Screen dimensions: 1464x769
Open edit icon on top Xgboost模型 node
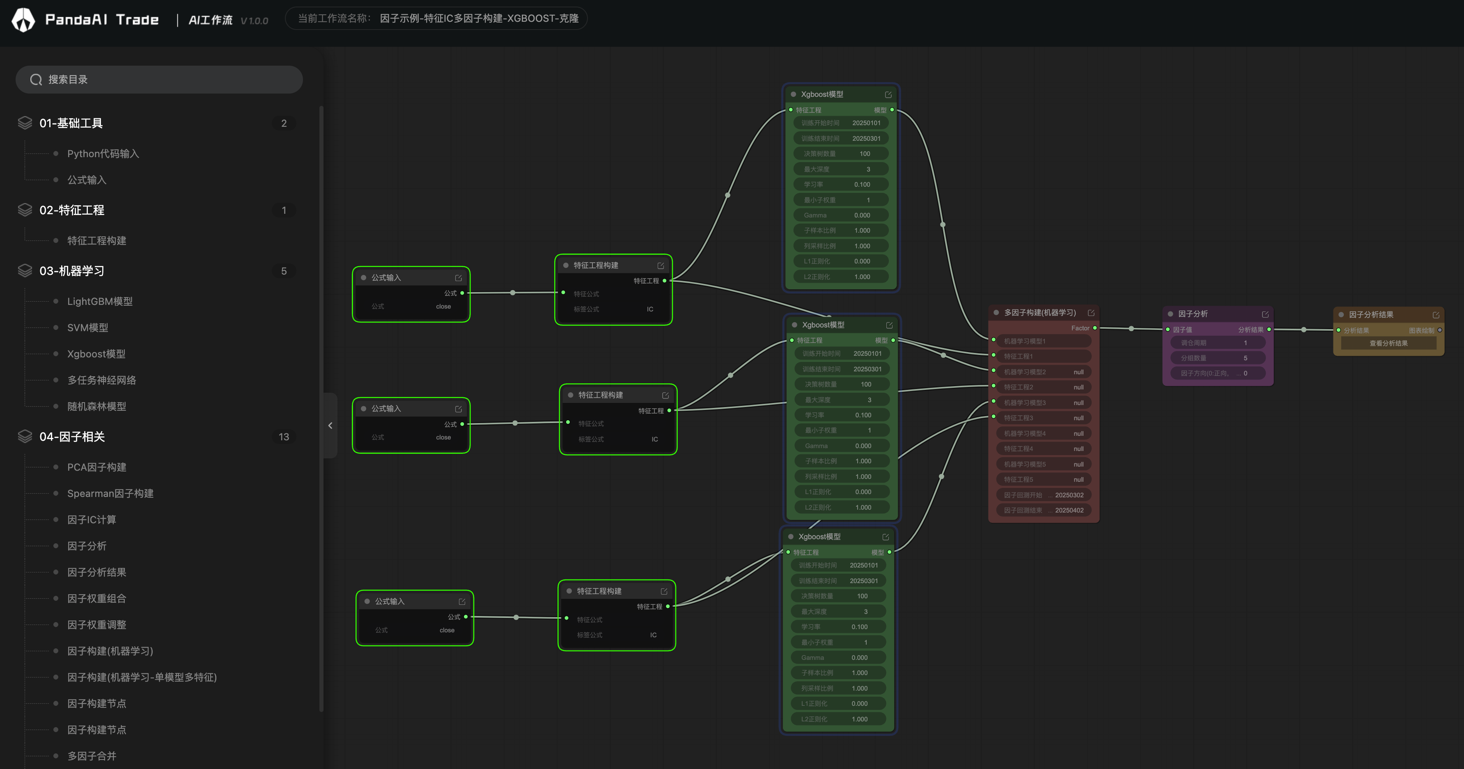pyautogui.click(x=888, y=95)
